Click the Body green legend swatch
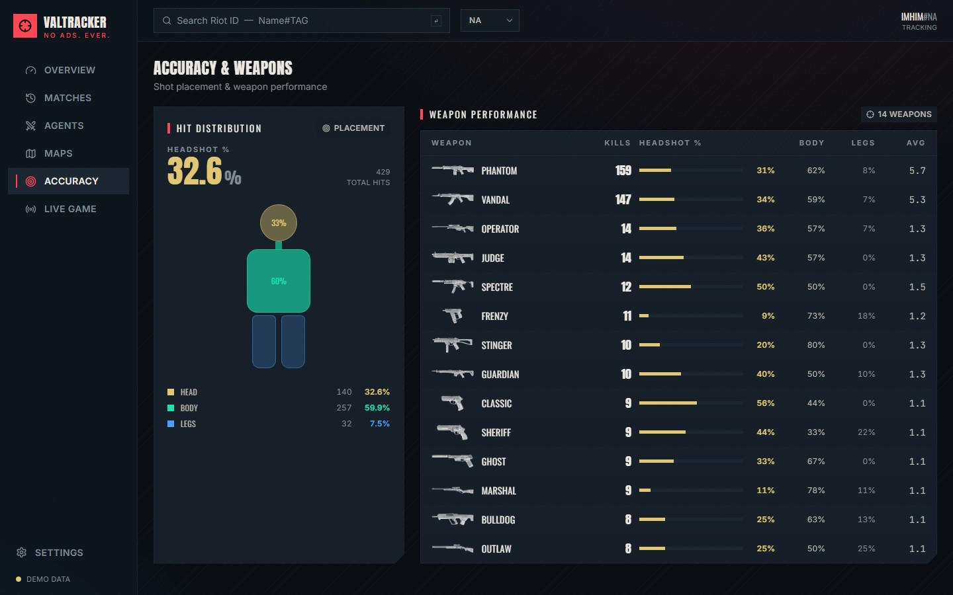 pos(171,408)
